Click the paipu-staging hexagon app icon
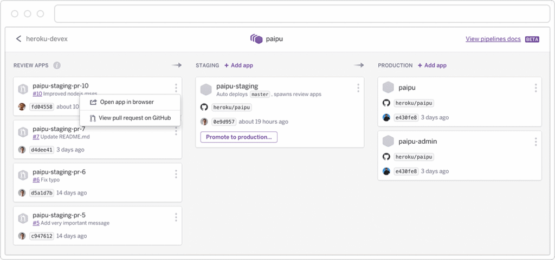The width and height of the screenshot is (555, 260). point(206,89)
